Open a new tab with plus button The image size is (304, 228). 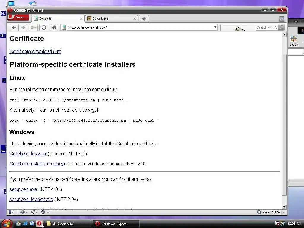144,19
